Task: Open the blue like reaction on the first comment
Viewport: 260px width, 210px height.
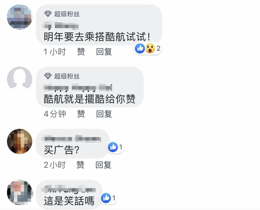Action: point(140,48)
